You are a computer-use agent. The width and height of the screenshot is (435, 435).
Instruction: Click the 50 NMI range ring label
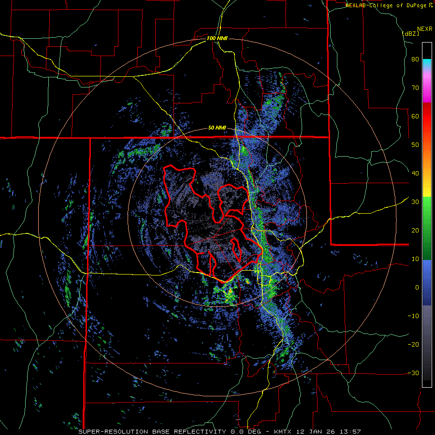[x=217, y=128]
